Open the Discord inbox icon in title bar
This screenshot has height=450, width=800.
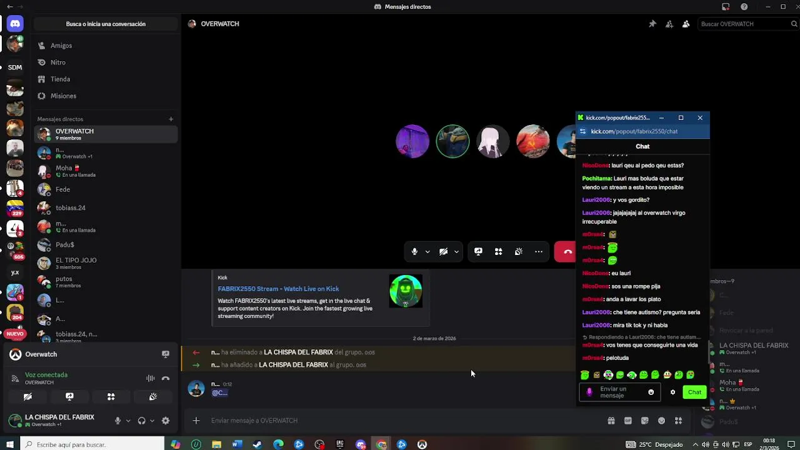[x=726, y=7]
